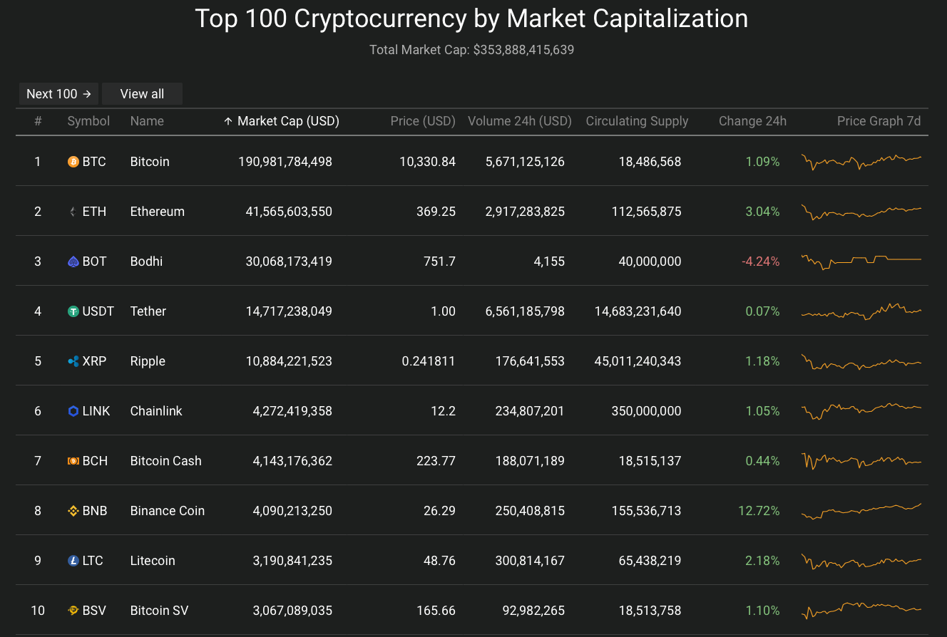Screen dimensions: 947x637
Task: Open the Chainlink name link
Action: click(x=156, y=411)
